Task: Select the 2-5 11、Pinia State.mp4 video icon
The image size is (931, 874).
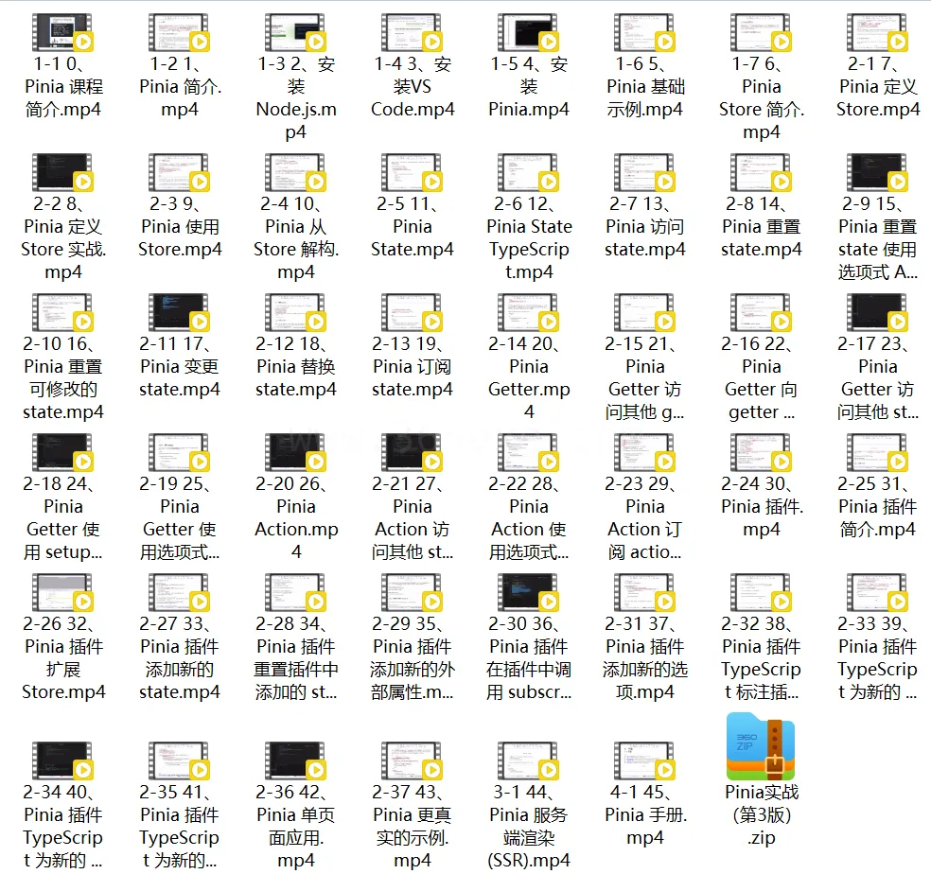Action: point(413,172)
